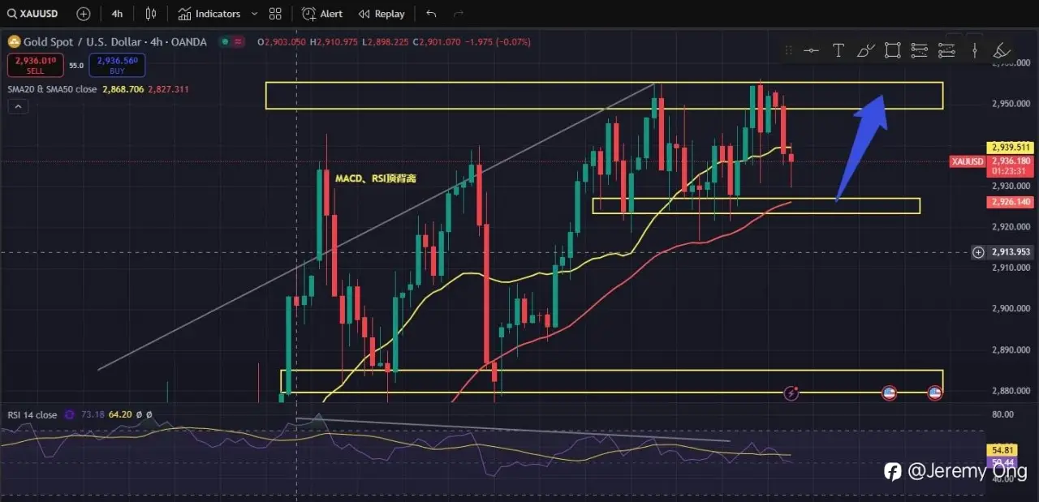Open the indicator templates grid icon

click(275, 14)
